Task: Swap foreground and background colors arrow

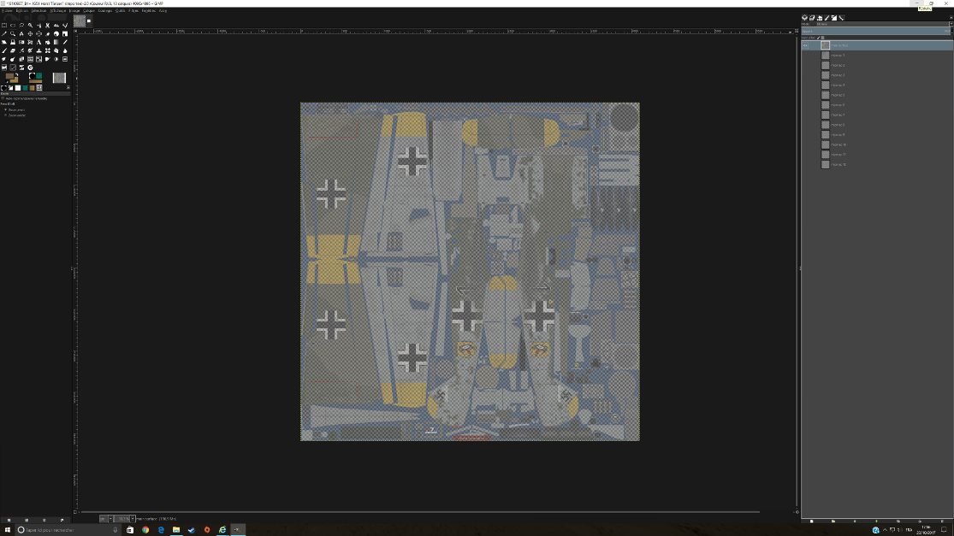Action: click(17, 74)
